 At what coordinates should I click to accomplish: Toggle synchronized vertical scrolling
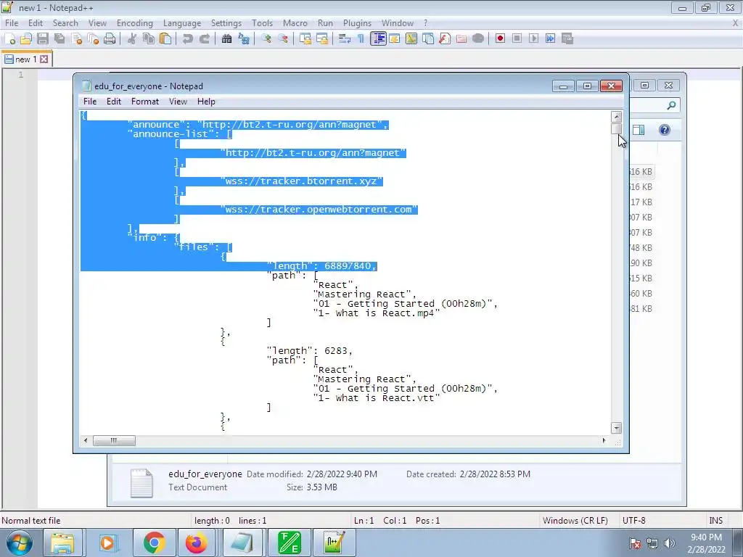point(305,39)
